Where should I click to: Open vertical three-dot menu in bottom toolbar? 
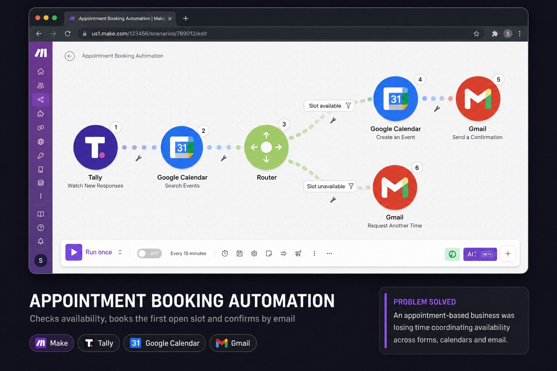click(x=314, y=253)
